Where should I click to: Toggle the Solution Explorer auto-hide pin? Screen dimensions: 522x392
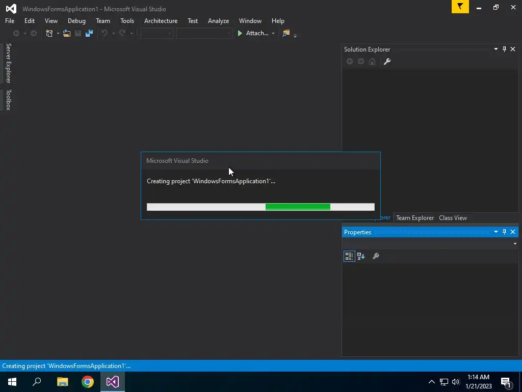tap(504, 49)
